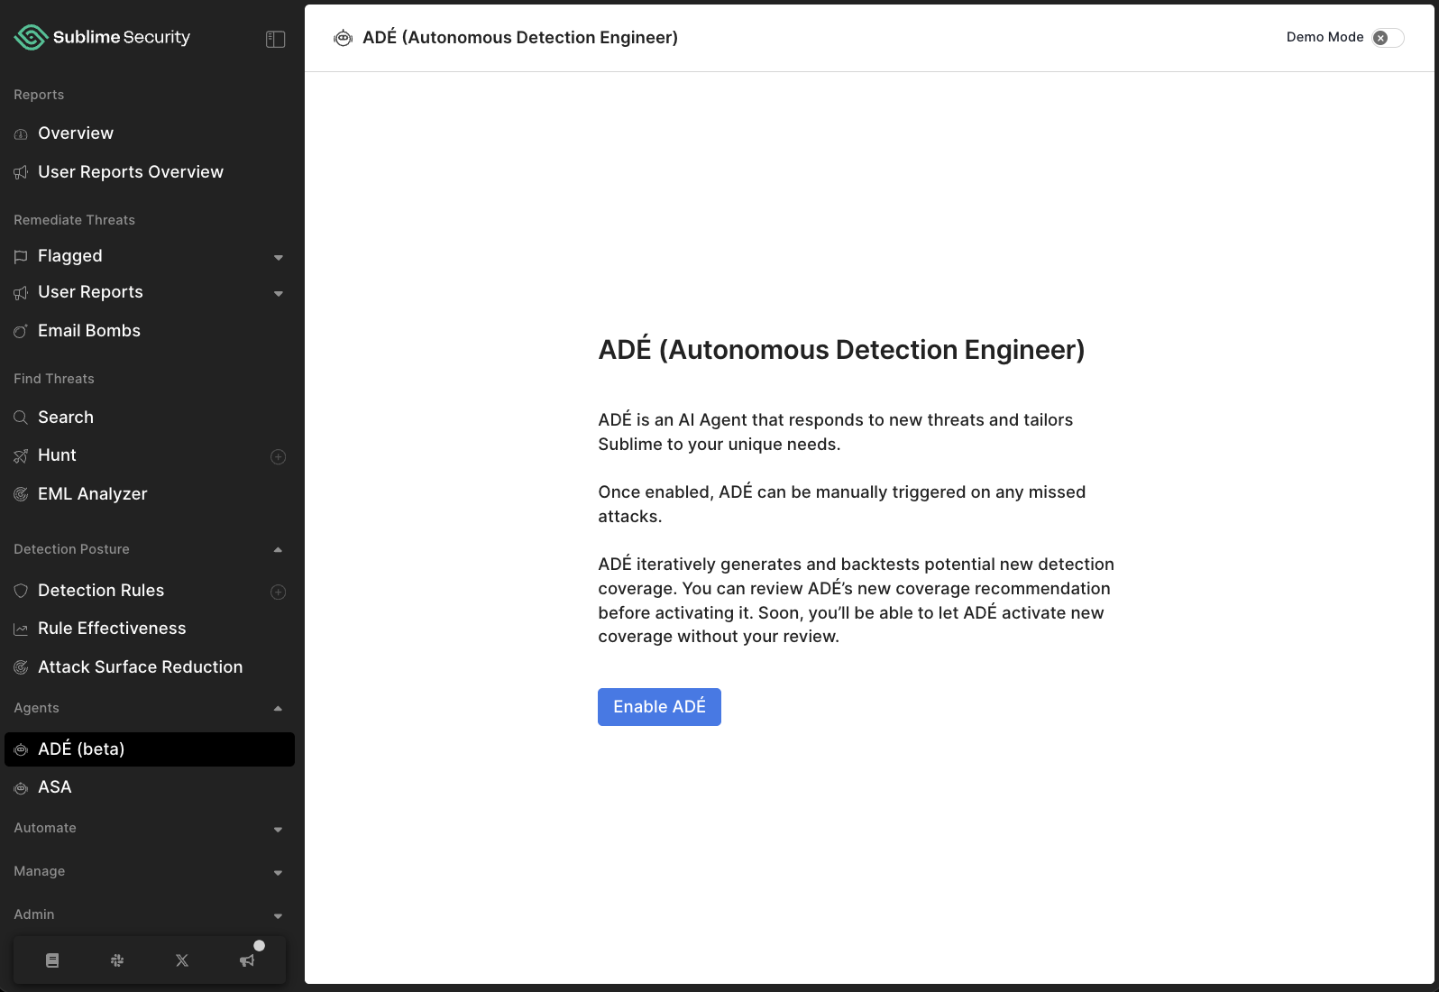Collapse the Detection Posture section
1439x992 pixels.
pyautogui.click(x=278, y=550)
